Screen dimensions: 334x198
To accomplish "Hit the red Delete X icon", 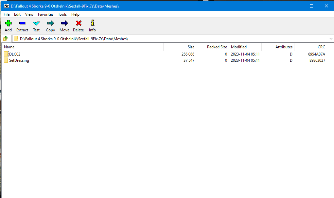I will 79,23.
